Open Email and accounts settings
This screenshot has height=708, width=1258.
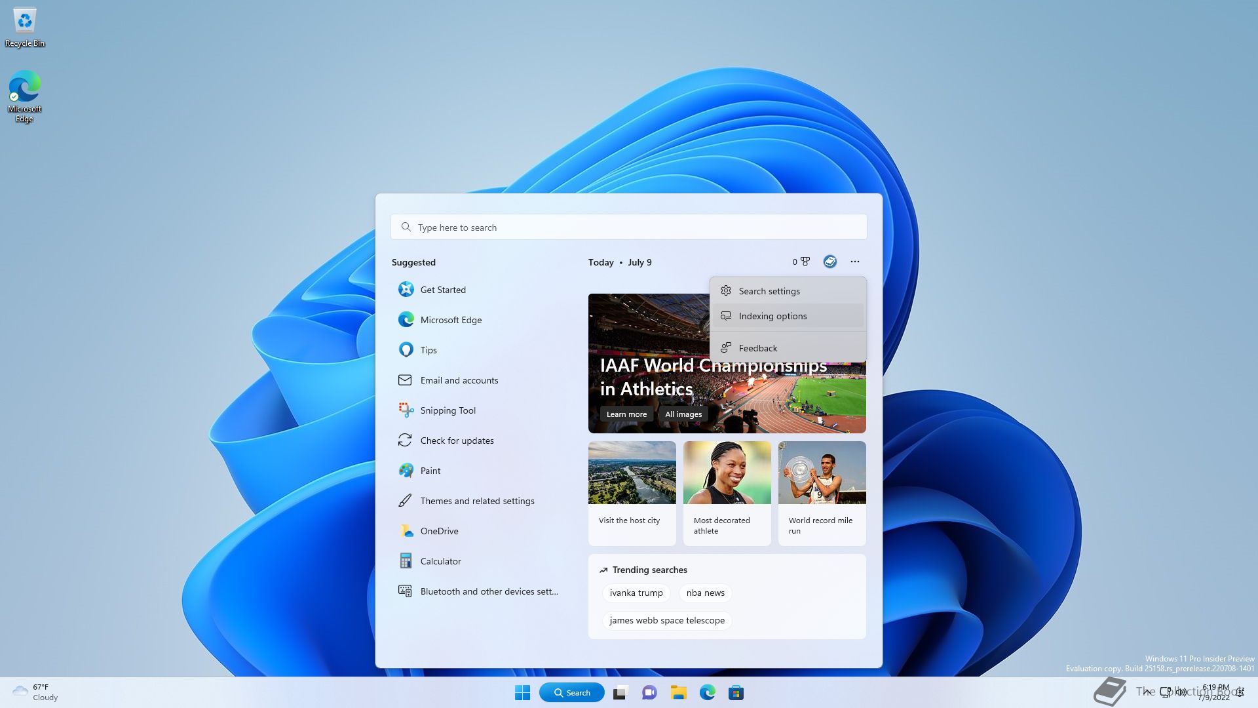478,380
